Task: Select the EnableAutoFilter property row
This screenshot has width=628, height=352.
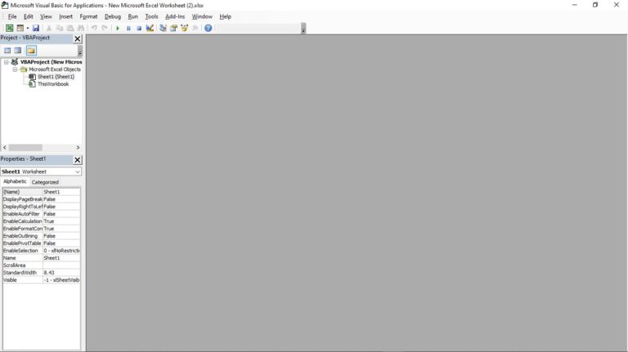Action: tap(41, 214)
